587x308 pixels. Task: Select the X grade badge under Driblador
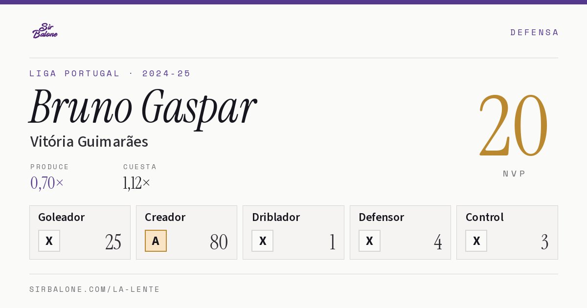(263, 241)
